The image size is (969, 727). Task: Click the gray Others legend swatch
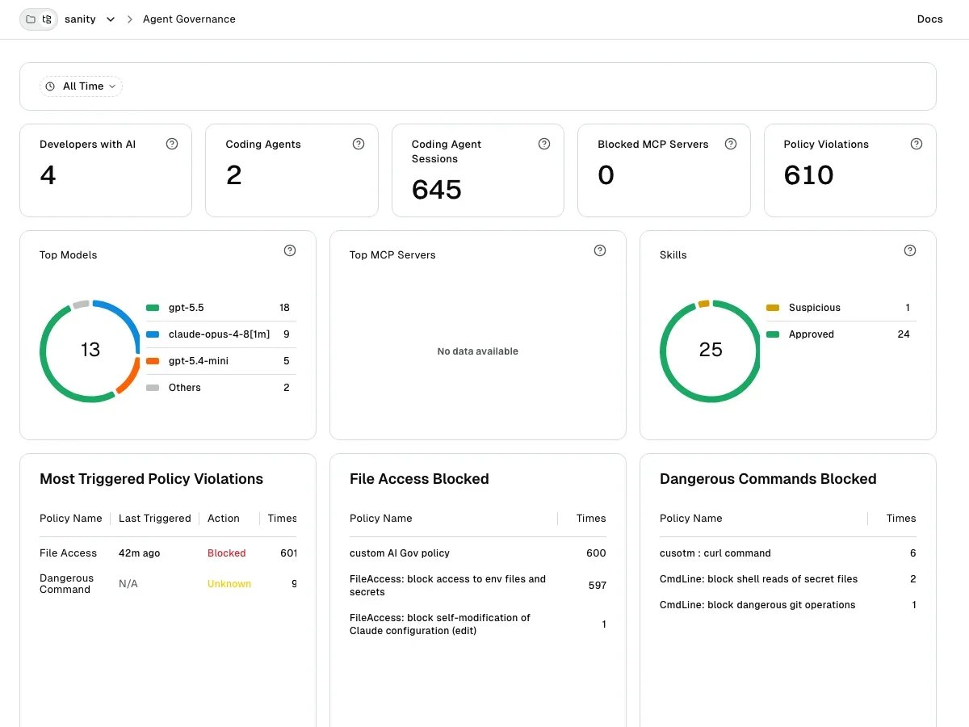tap(153, 388)
